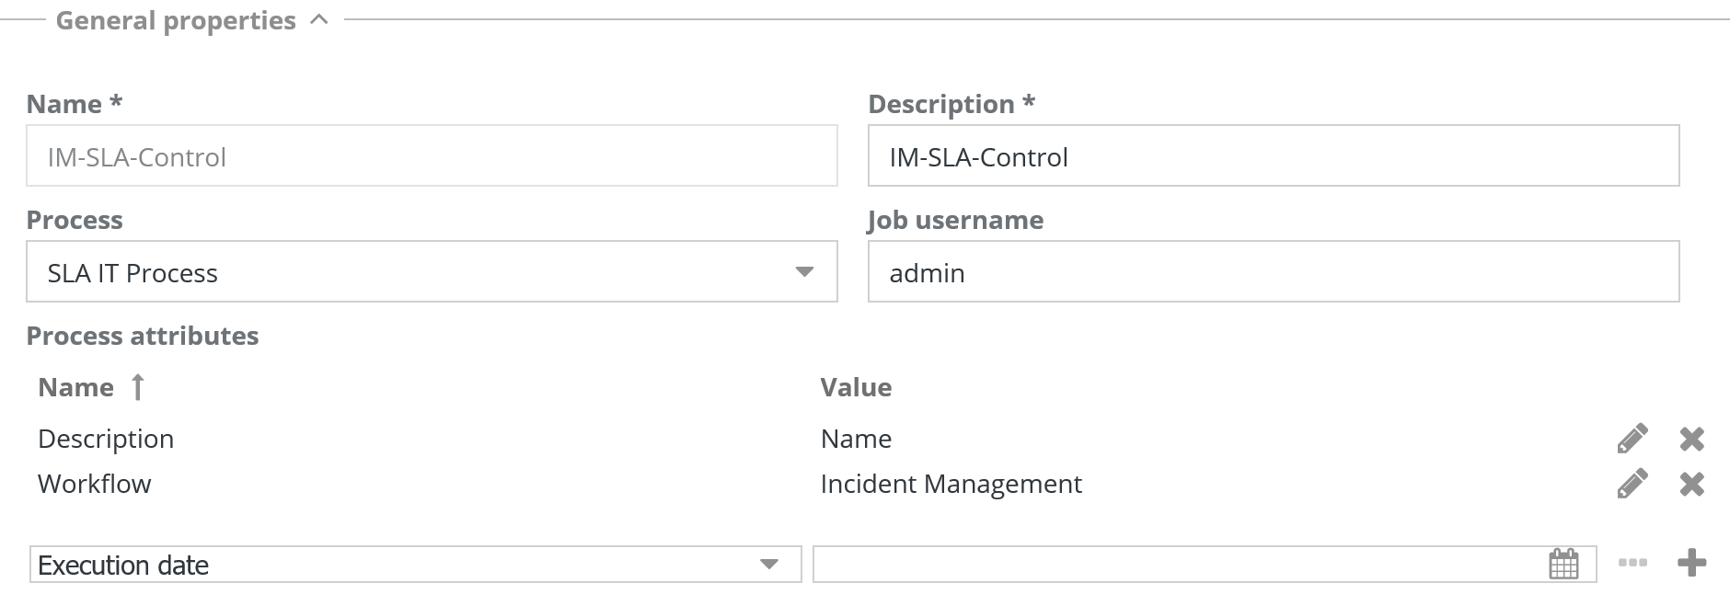Focus the Job username field containing admin
The image size is (1730, 606).
[1273, 272]
